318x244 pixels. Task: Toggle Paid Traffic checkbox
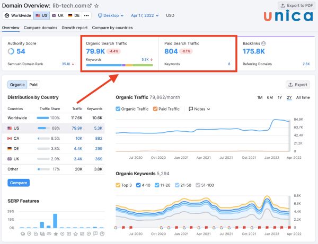pos(155,109)
